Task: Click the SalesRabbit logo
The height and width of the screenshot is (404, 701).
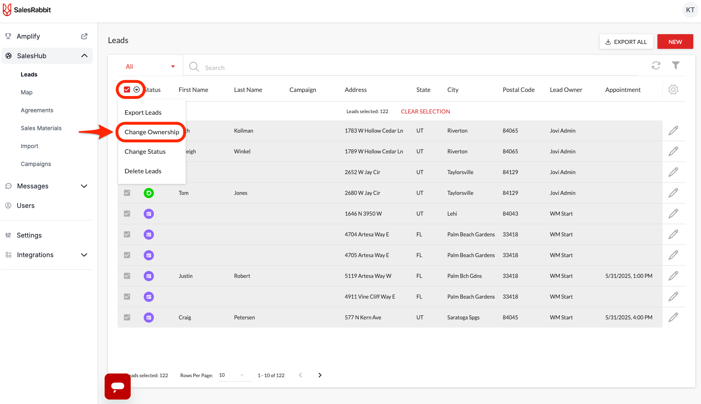Action: (27, 10)
